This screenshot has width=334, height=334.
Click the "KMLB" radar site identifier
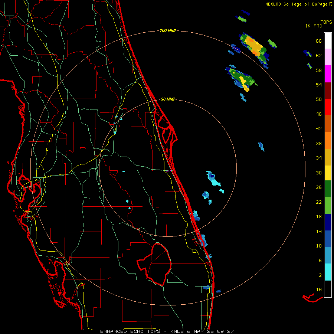178,331
